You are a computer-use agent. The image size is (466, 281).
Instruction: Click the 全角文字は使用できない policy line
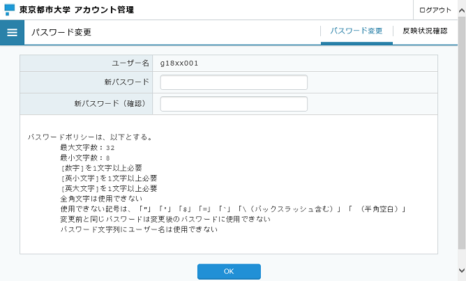[x=101, y=199]
